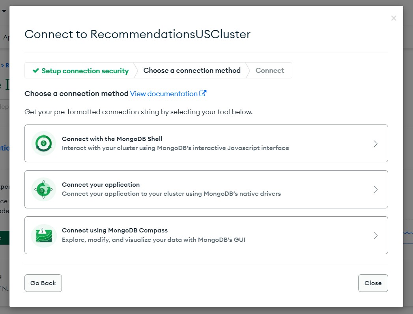
Task: Select the Choose a connection method step
Action: click(x=192, y=71)
